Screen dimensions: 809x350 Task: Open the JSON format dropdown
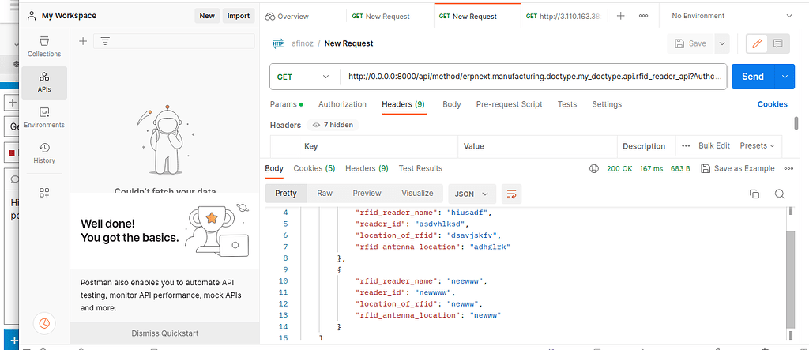point(472,194)
